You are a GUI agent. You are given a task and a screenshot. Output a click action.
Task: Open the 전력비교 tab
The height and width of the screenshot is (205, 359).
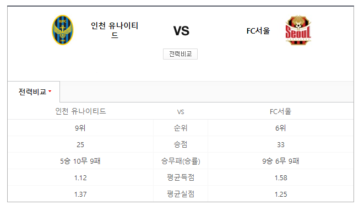(34, 92)
